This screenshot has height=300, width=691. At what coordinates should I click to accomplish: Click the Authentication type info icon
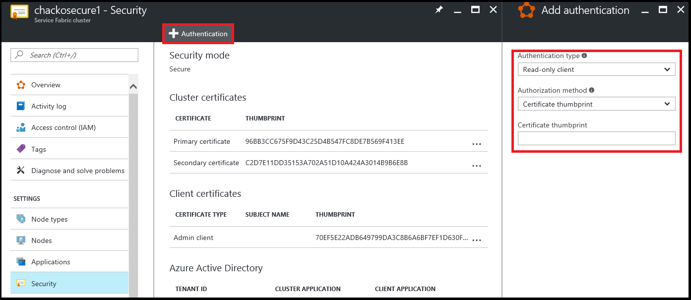(584, 56)
